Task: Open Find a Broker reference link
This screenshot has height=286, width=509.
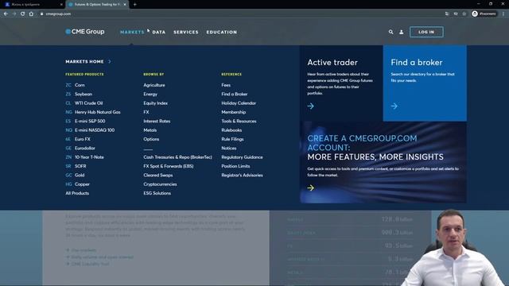Action: click(x=235, y=94)
